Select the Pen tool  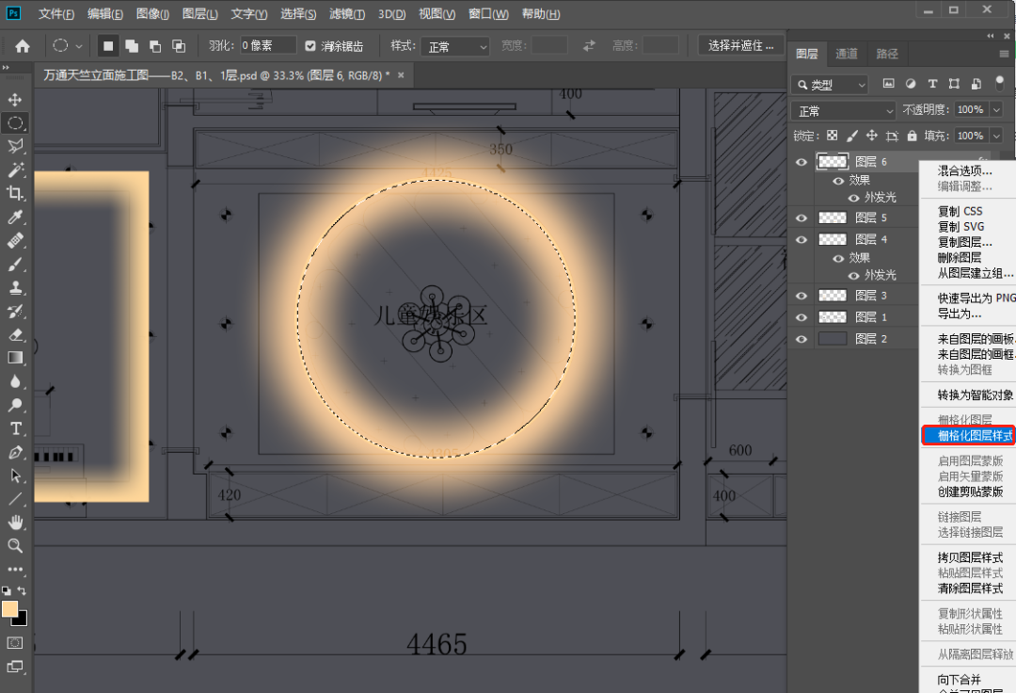(15, 452)
